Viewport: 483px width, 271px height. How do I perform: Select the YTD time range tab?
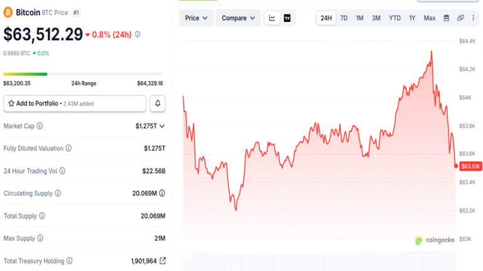(x=395, y=18)
